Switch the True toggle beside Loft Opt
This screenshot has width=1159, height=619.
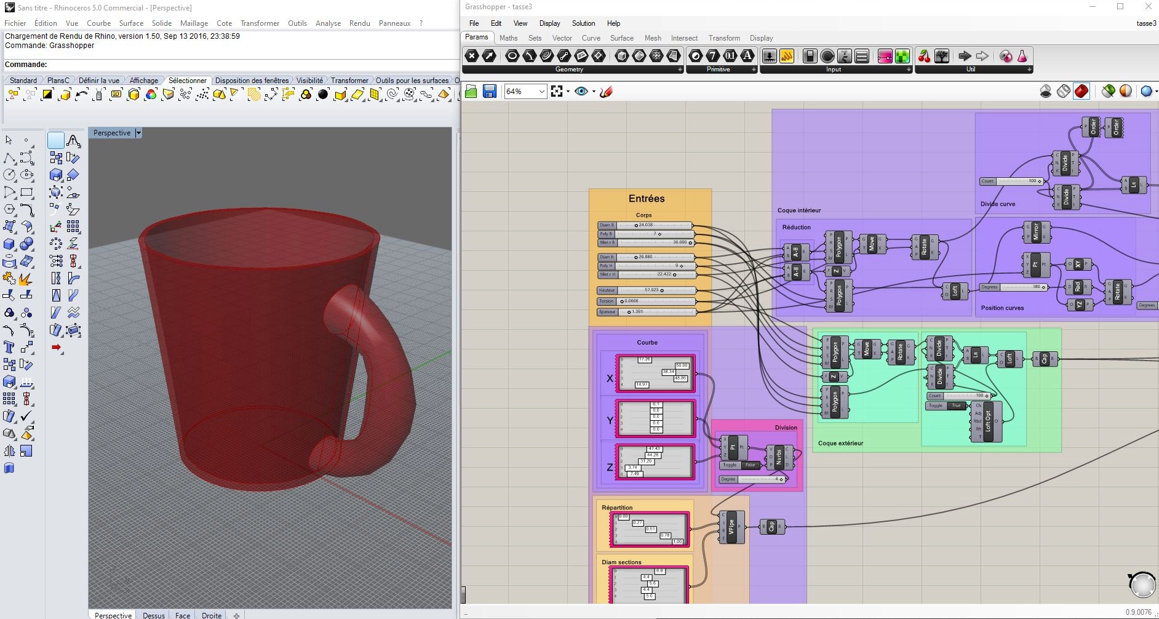point(956,405)
